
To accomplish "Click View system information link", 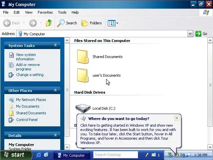I will 26,57.
